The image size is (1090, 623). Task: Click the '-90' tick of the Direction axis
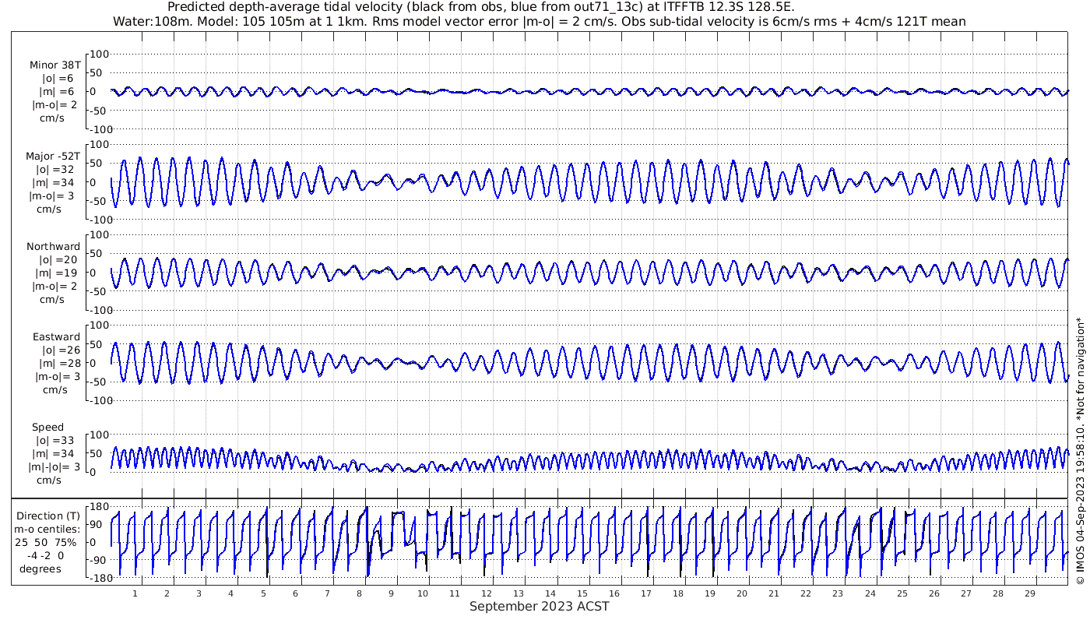97,561
